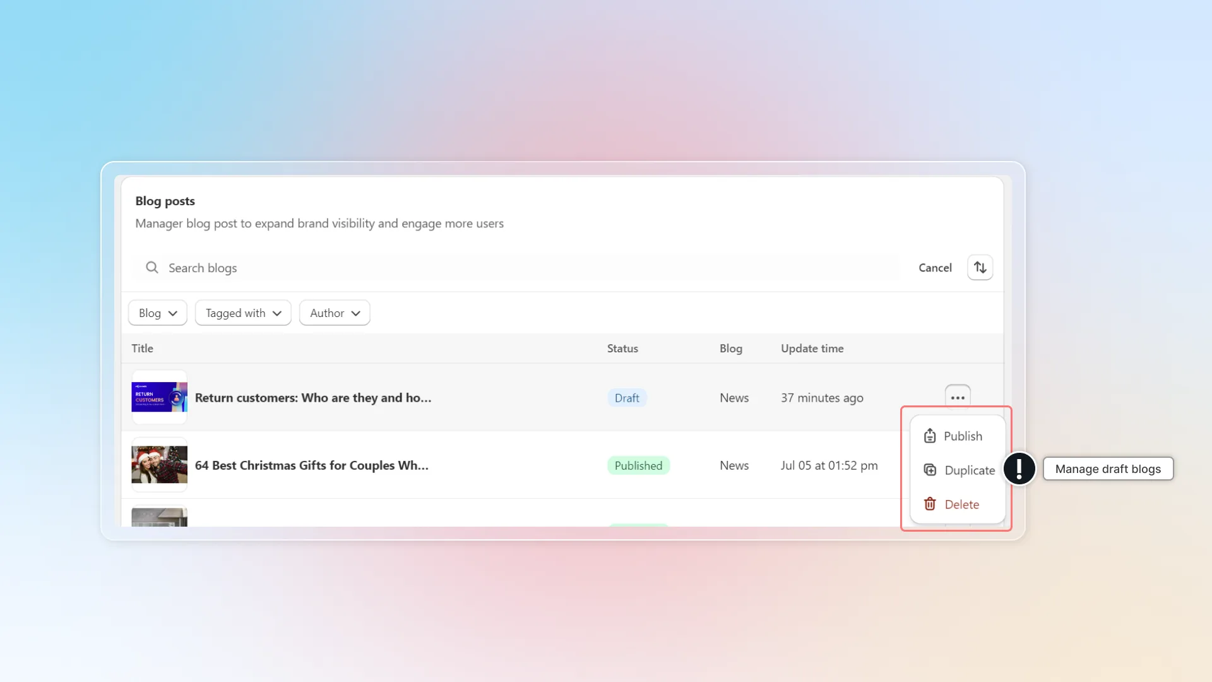1212x682 pixels.
Task: Click the Blog posts heading
Action: coord(165,201)
